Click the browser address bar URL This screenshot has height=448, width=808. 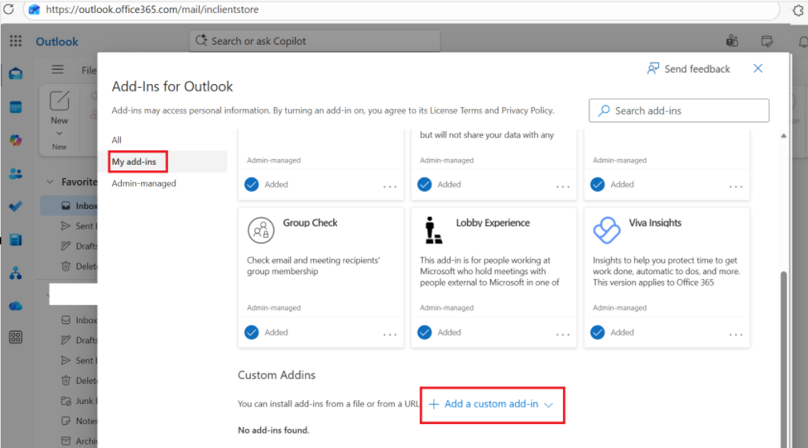click(152, 10)
